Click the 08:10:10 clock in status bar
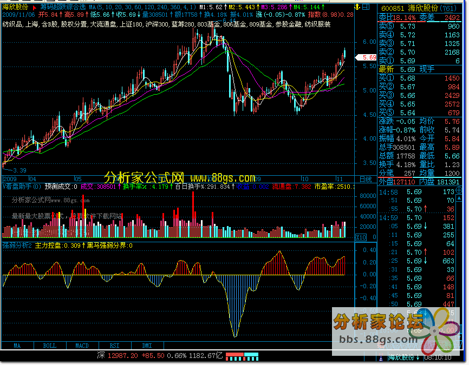The height and width of the screenshot is (365, 469). [438, 357]
